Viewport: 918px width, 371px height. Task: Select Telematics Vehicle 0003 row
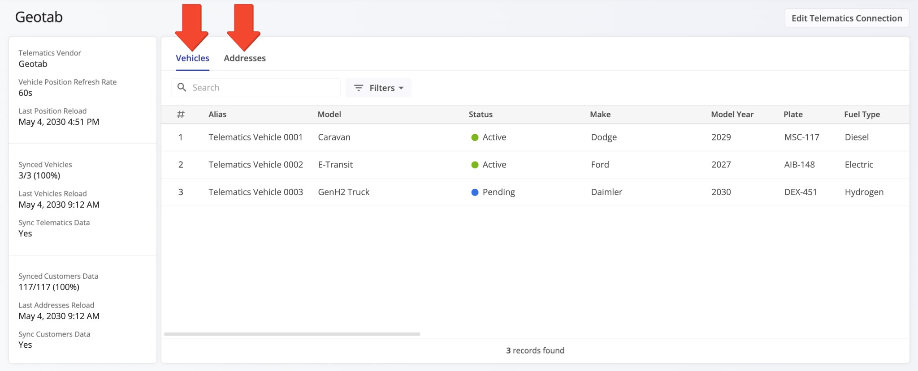click(535, 192)
